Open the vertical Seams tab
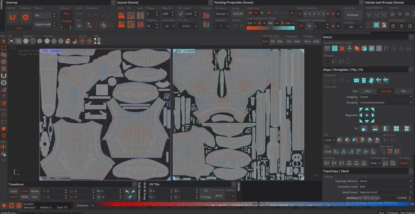The width and height of the screenshot is (415, 214). pyautogui.click(x=2, y=5)
